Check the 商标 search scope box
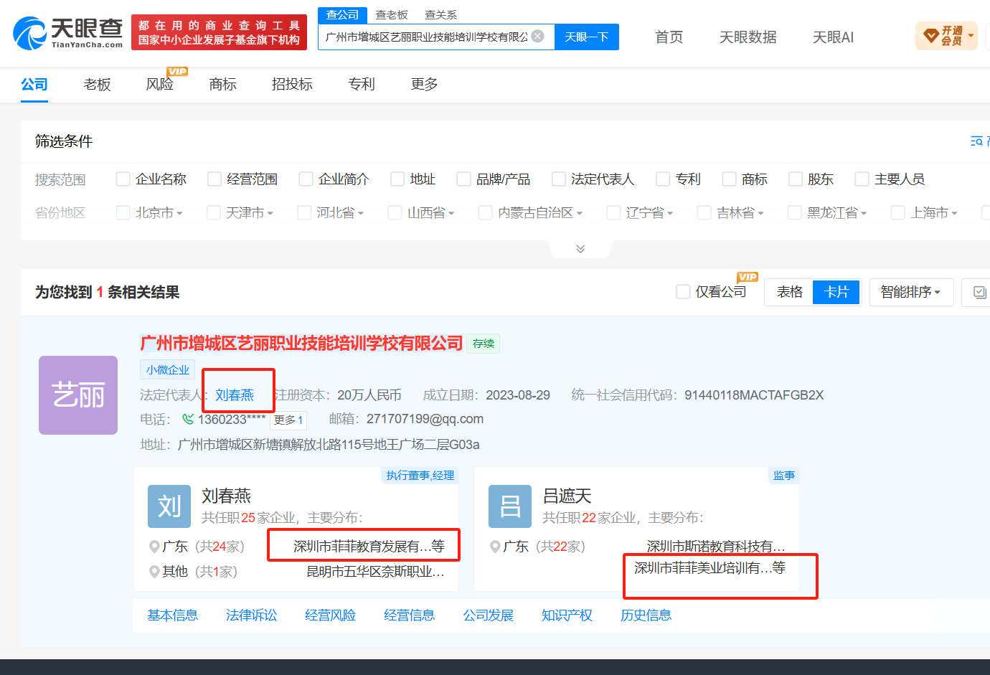The image size is (990, 675). (729, 179)
